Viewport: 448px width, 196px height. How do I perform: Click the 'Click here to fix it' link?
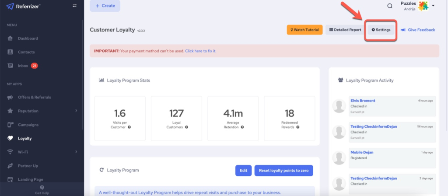[200, 51]
